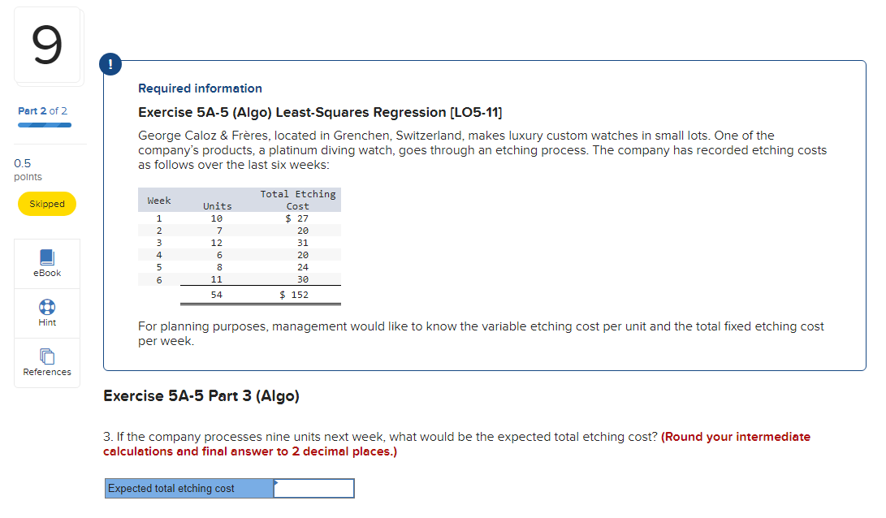The height and width of the screenshot is (518, 886).
Task: Click the cost value 31 in week 3
Action: [303, 243]
